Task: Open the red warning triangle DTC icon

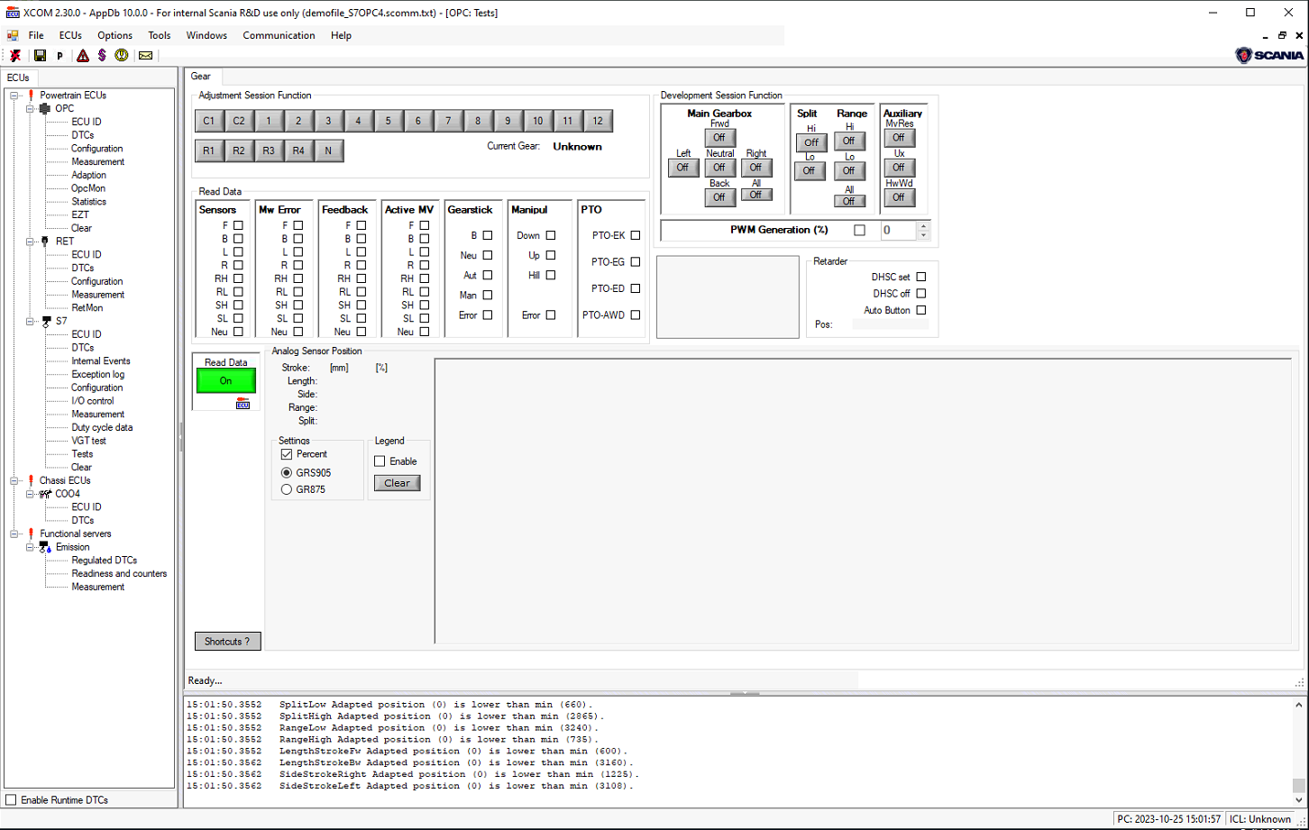Action: tap(82, 56)
